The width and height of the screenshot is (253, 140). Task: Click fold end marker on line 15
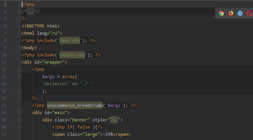20,91
